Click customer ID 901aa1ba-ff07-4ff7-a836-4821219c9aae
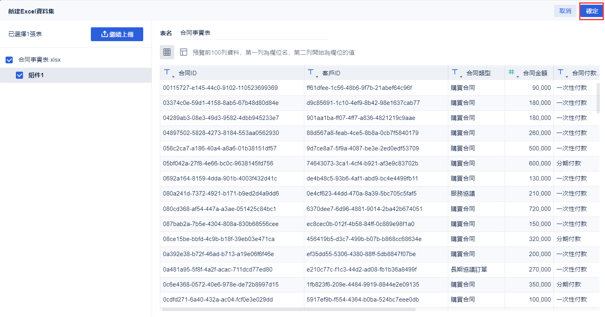The width and height of the screenshot is (605, 317). (376, 118)
